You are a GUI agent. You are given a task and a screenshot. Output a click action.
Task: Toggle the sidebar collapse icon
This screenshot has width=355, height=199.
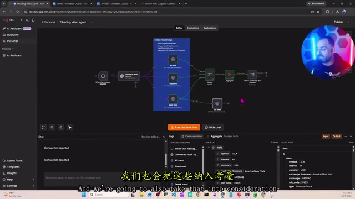(x=33, y=20)
